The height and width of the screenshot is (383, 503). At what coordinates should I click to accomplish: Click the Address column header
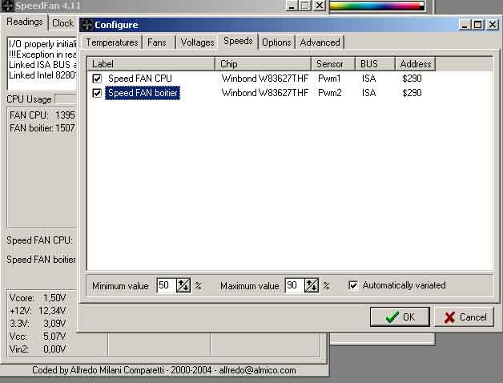pos(416,64)
